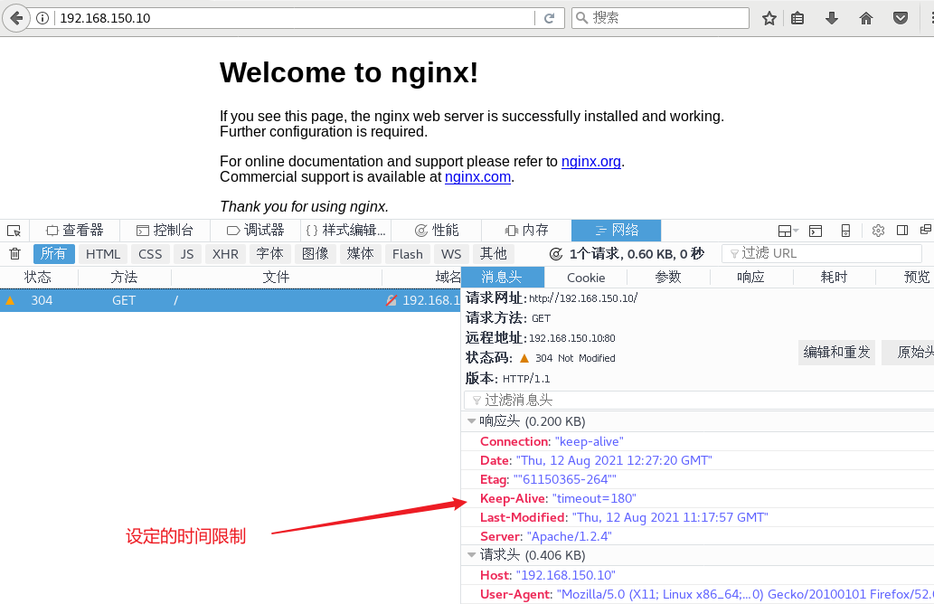Filter requests by WS

pyautogui.click(x=451, y=254)
